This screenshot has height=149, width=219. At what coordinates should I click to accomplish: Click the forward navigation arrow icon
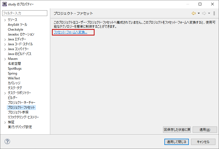pos(204,13)
